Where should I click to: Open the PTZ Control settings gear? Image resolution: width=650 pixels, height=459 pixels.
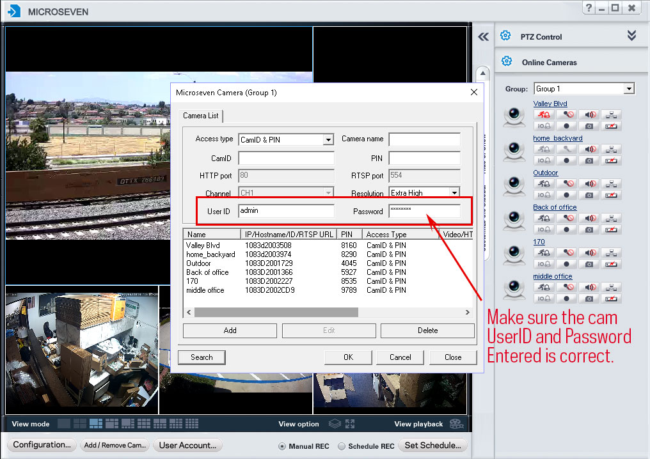pyautogui.click(x=505, y=36)
